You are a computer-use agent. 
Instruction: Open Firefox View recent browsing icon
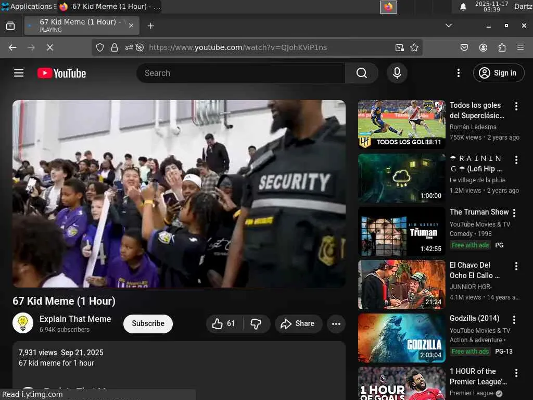click(10, 26)
